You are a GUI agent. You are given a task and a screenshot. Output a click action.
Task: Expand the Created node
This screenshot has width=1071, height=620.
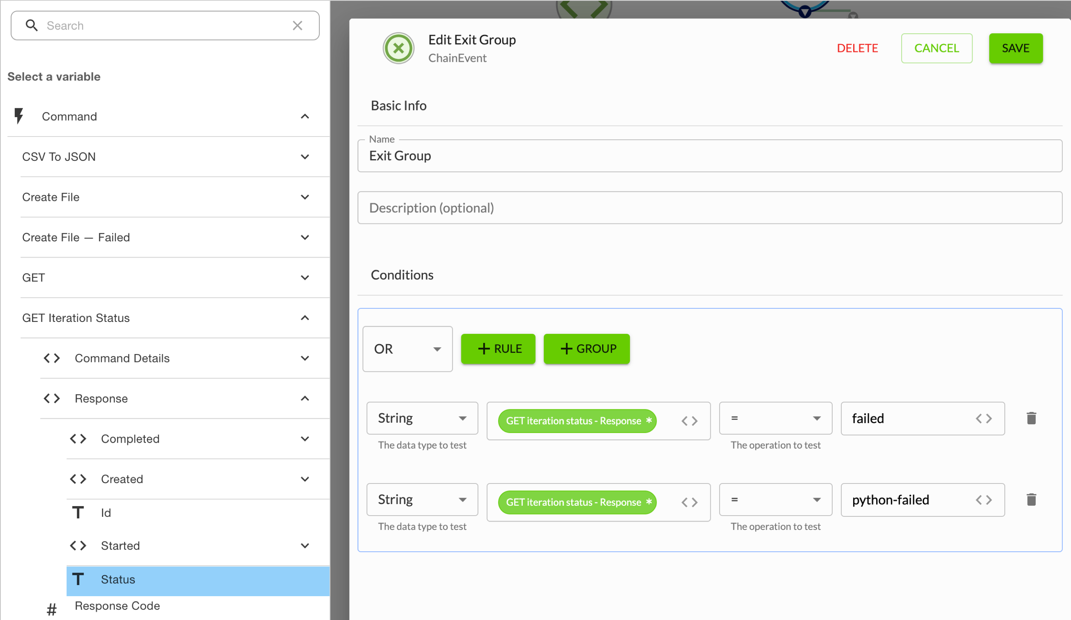(x=305, y=479)
